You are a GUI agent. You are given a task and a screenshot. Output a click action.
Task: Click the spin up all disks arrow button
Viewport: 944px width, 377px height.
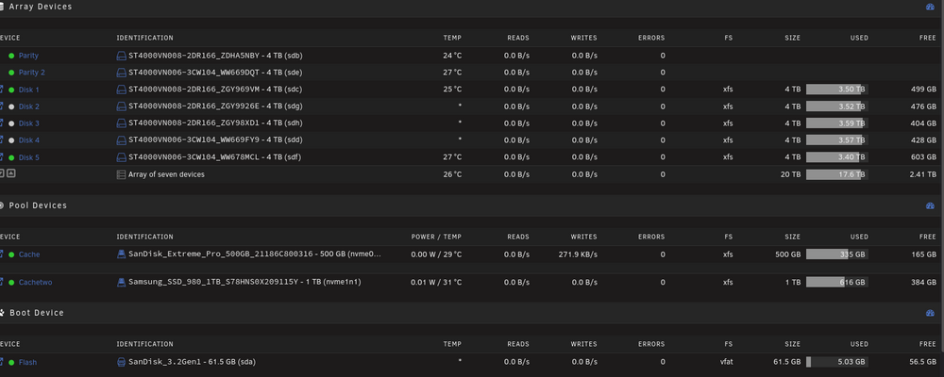(10, 173)
